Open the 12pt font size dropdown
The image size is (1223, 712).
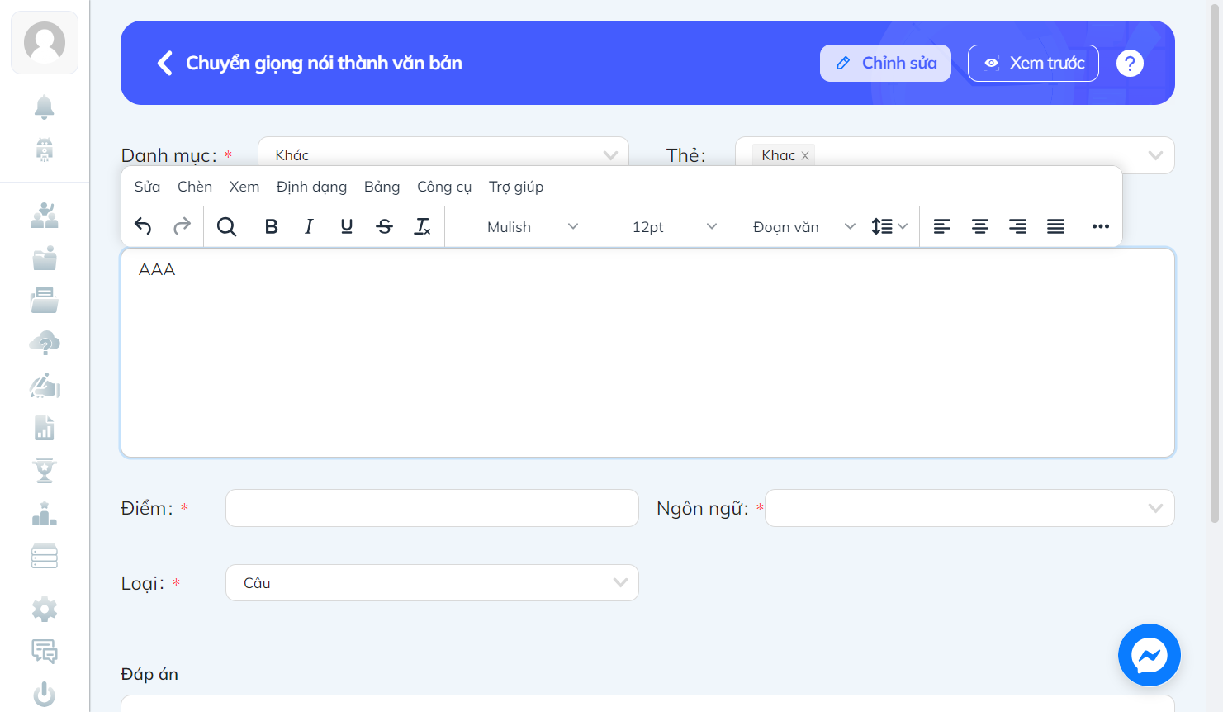[675, 226]
